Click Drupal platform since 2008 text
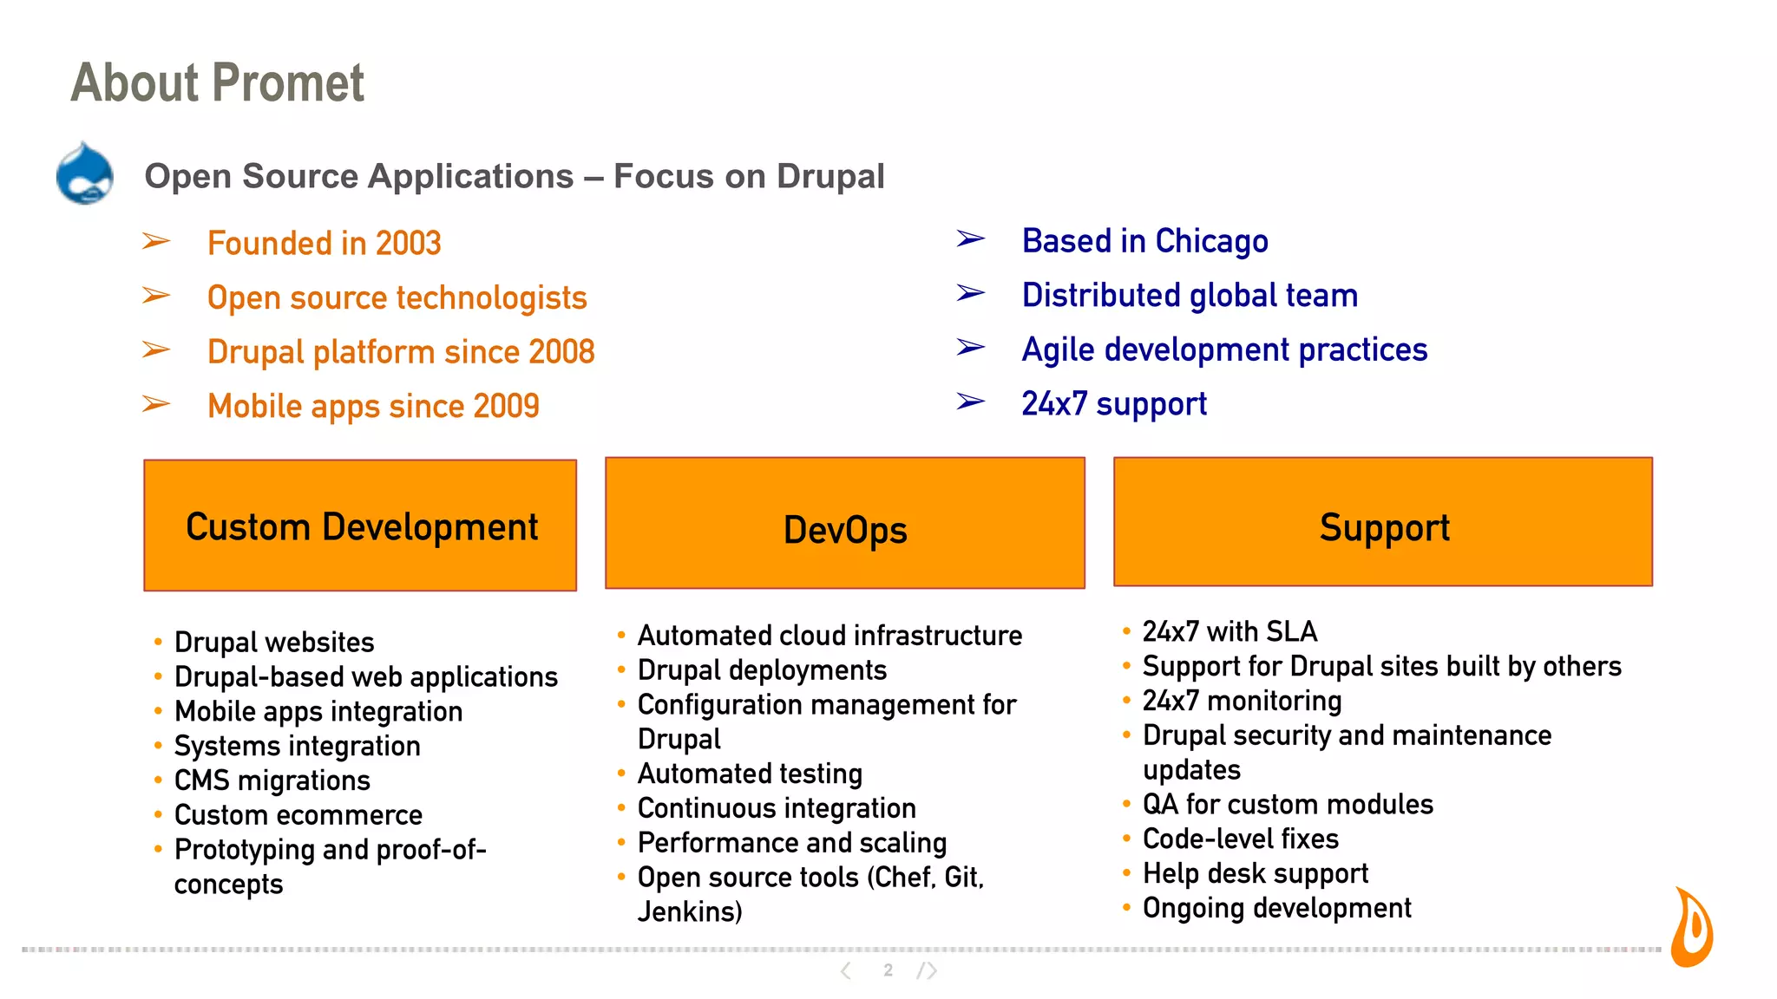Viewport: 1777px width, 999px height. pos(400,352)
